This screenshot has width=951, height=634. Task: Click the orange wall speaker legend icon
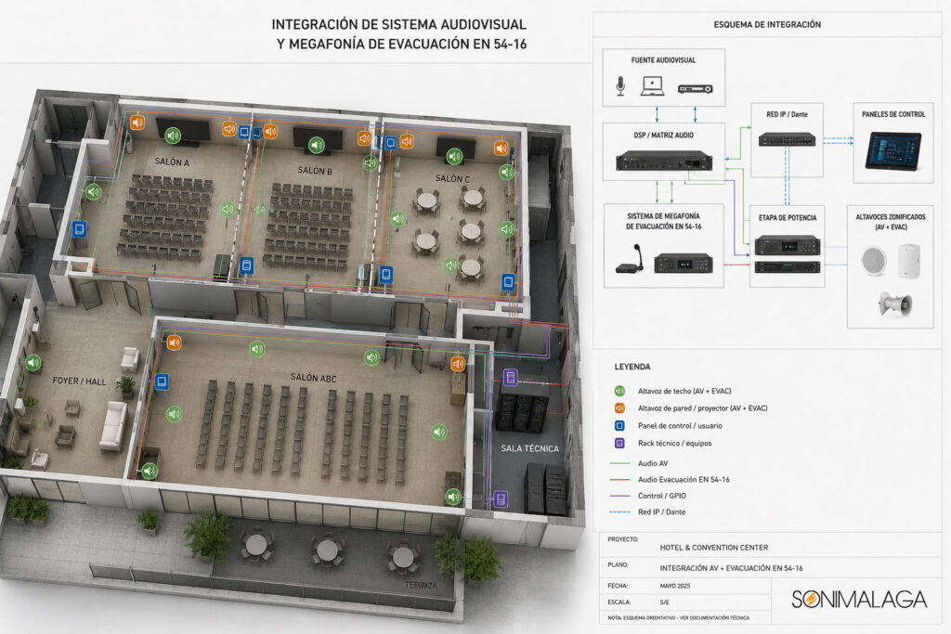point(619,408)
